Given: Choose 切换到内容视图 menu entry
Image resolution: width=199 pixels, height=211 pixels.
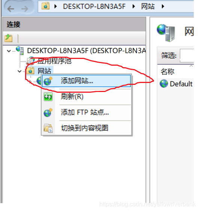Looking at the screenshot, I should (86, 128).
